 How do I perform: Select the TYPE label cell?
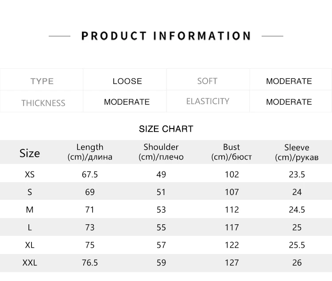(42, 81)
